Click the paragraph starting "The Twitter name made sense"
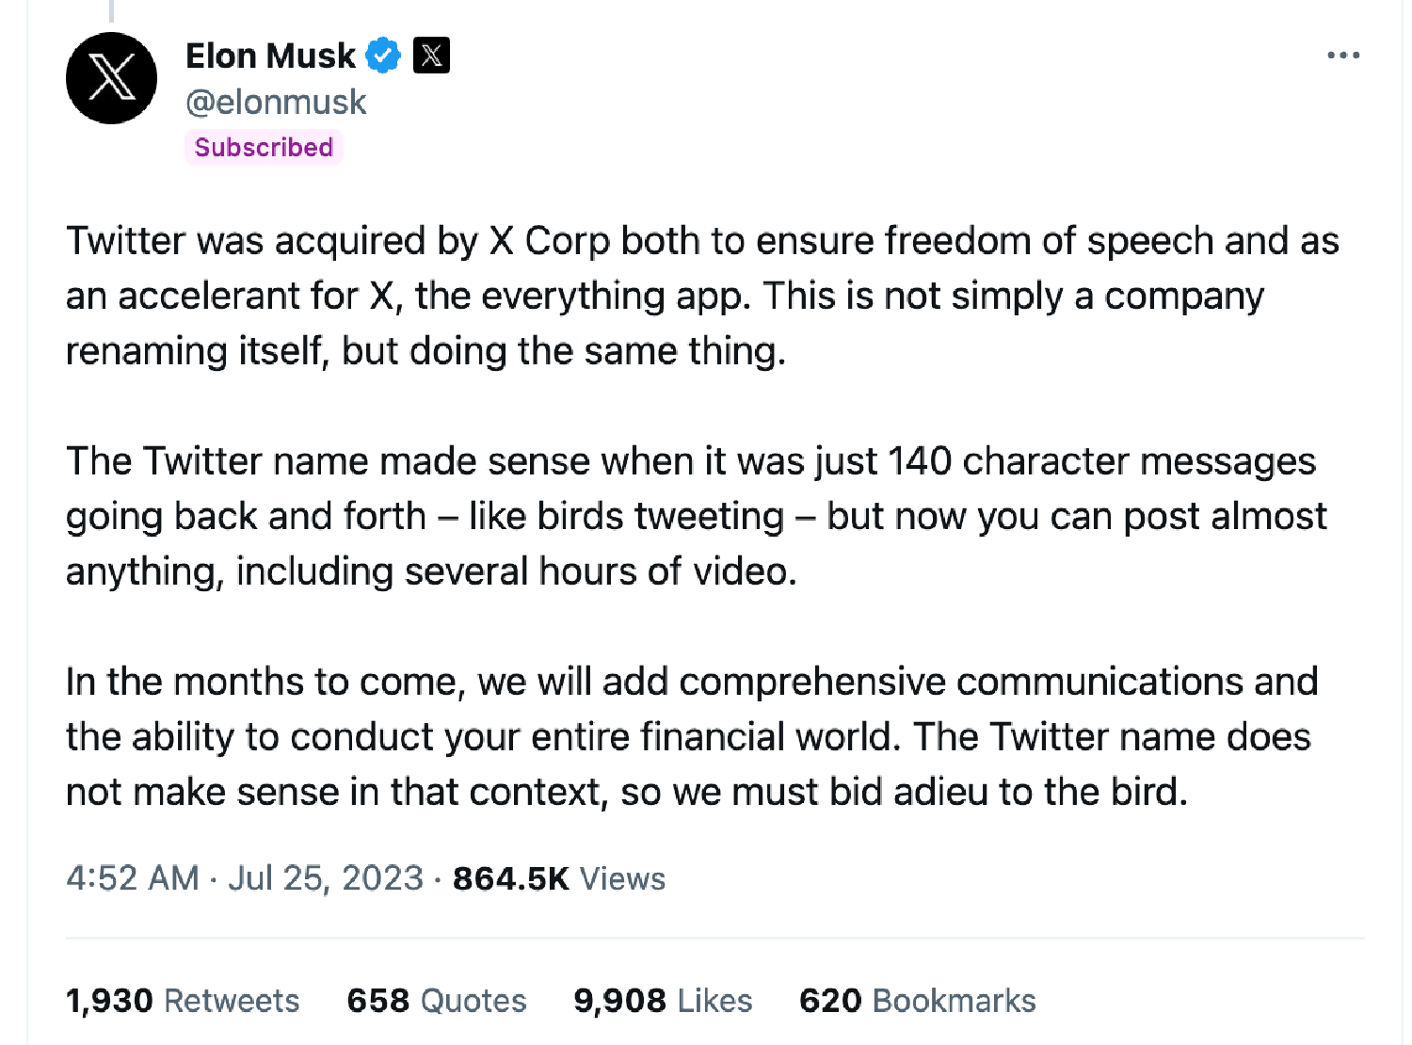The height and width of the screenshot is (1045, 1412). pyautogui.click(x=659, y=516)
